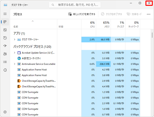
Task: Open the App history page in sidebar
Action: click(x=5, y=38)
